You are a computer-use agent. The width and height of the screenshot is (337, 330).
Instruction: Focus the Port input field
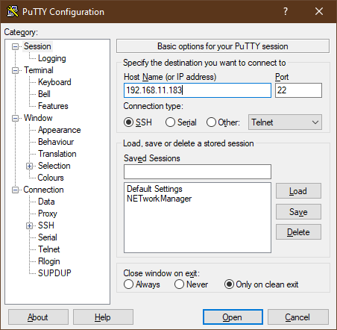(x=298, y=90)
